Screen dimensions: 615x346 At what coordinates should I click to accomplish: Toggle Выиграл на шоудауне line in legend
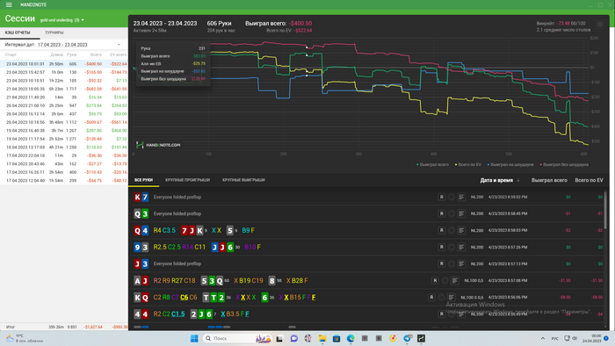(x=510, y=164)
